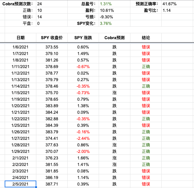Click the 涨 prediction for 1/15/2021

point(115,93)
